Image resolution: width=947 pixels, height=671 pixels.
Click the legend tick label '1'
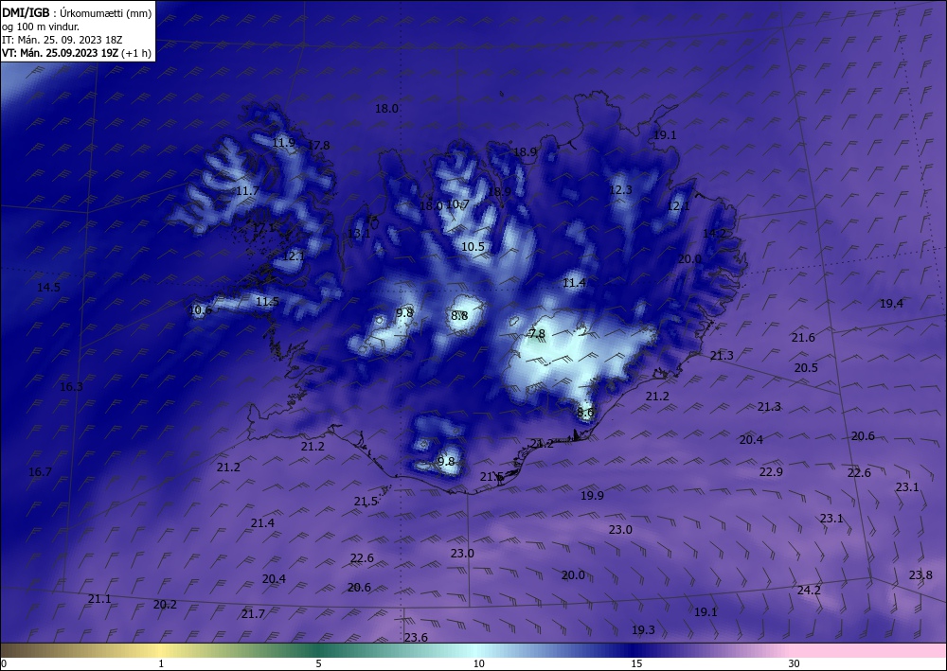(161, 663)
